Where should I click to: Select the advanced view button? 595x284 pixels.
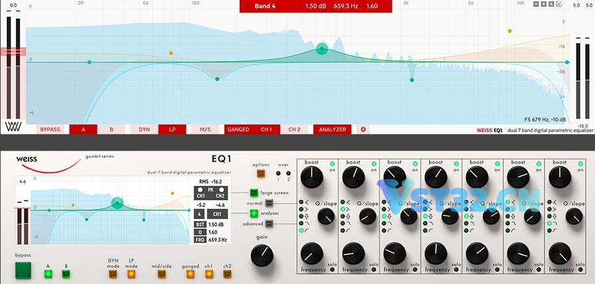pos(269,224)
